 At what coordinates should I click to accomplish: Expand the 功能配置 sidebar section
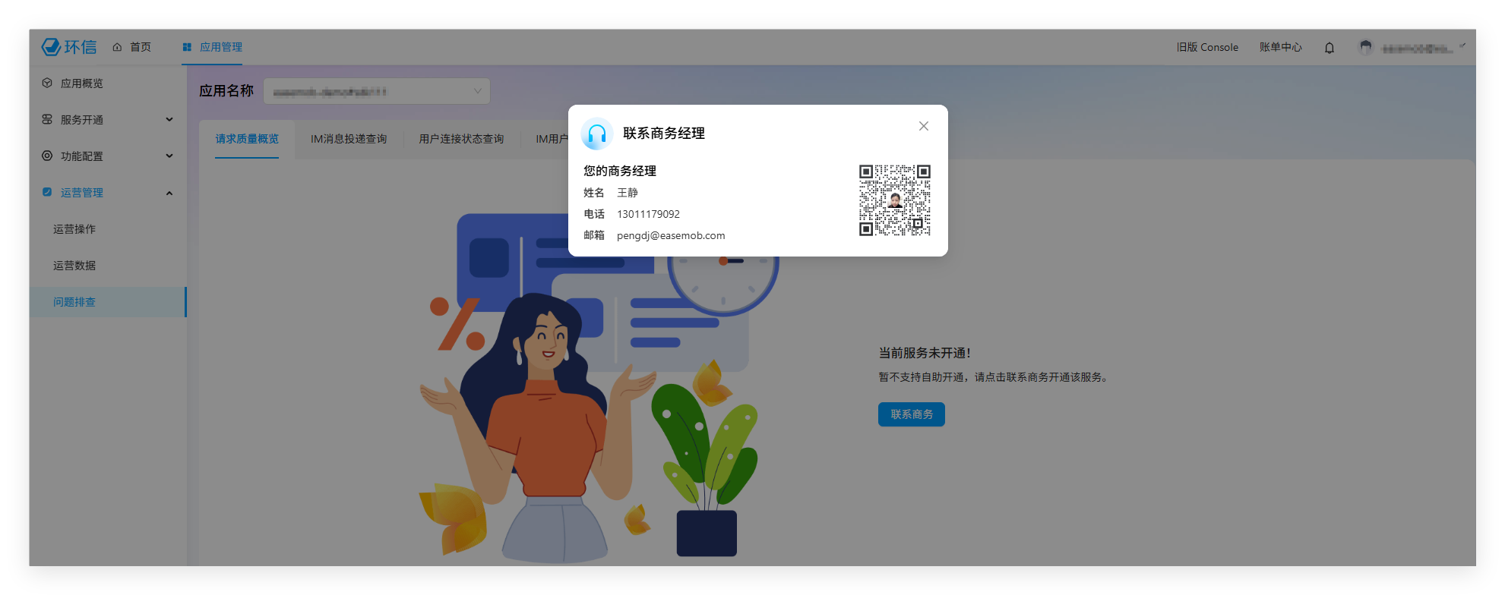coord(107,156)
